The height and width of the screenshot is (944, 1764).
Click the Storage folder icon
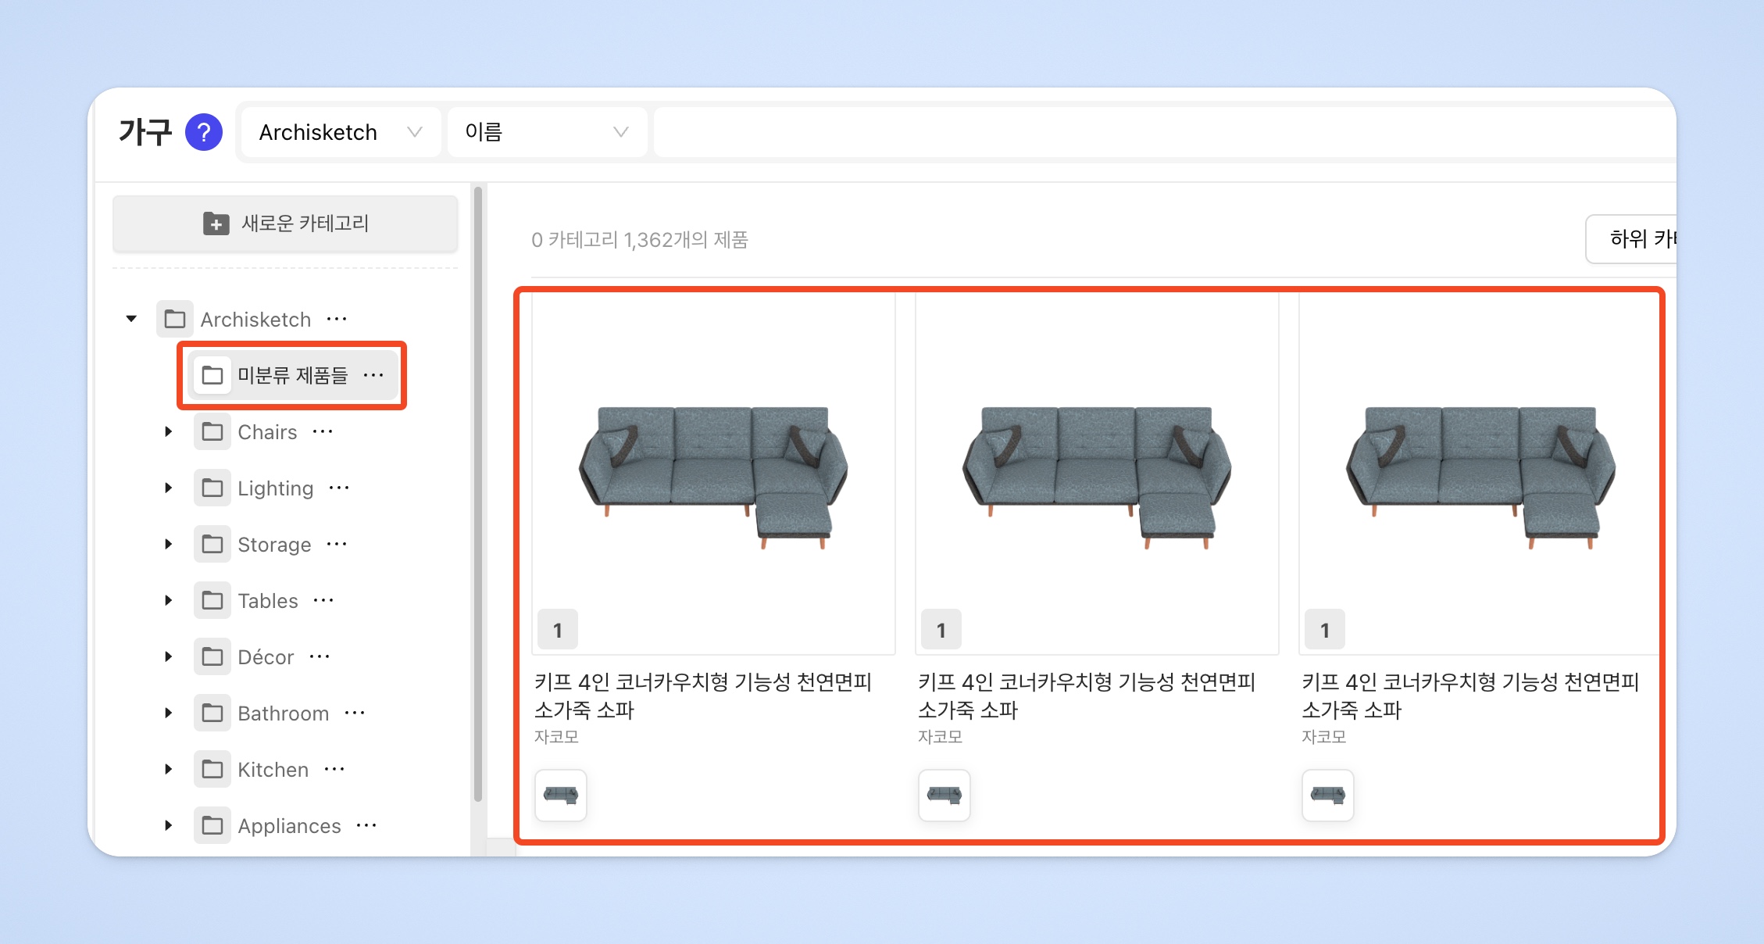coord(212,544)
